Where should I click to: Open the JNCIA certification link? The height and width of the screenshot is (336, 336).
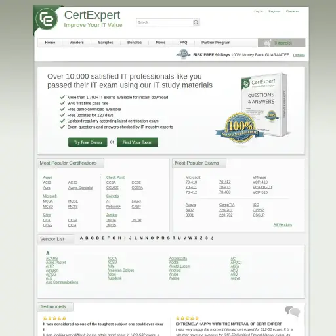tap(111, 220)
